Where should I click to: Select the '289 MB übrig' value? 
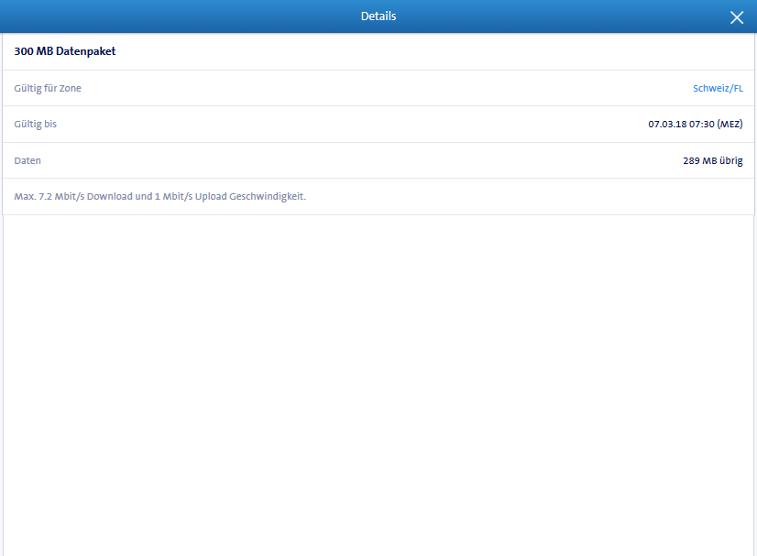pos(713,160)
